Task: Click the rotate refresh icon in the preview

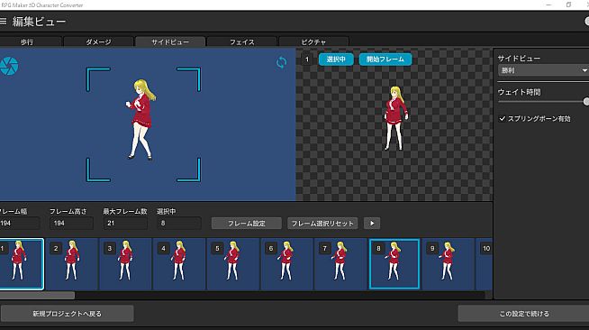Action: (x=281, y=62)
